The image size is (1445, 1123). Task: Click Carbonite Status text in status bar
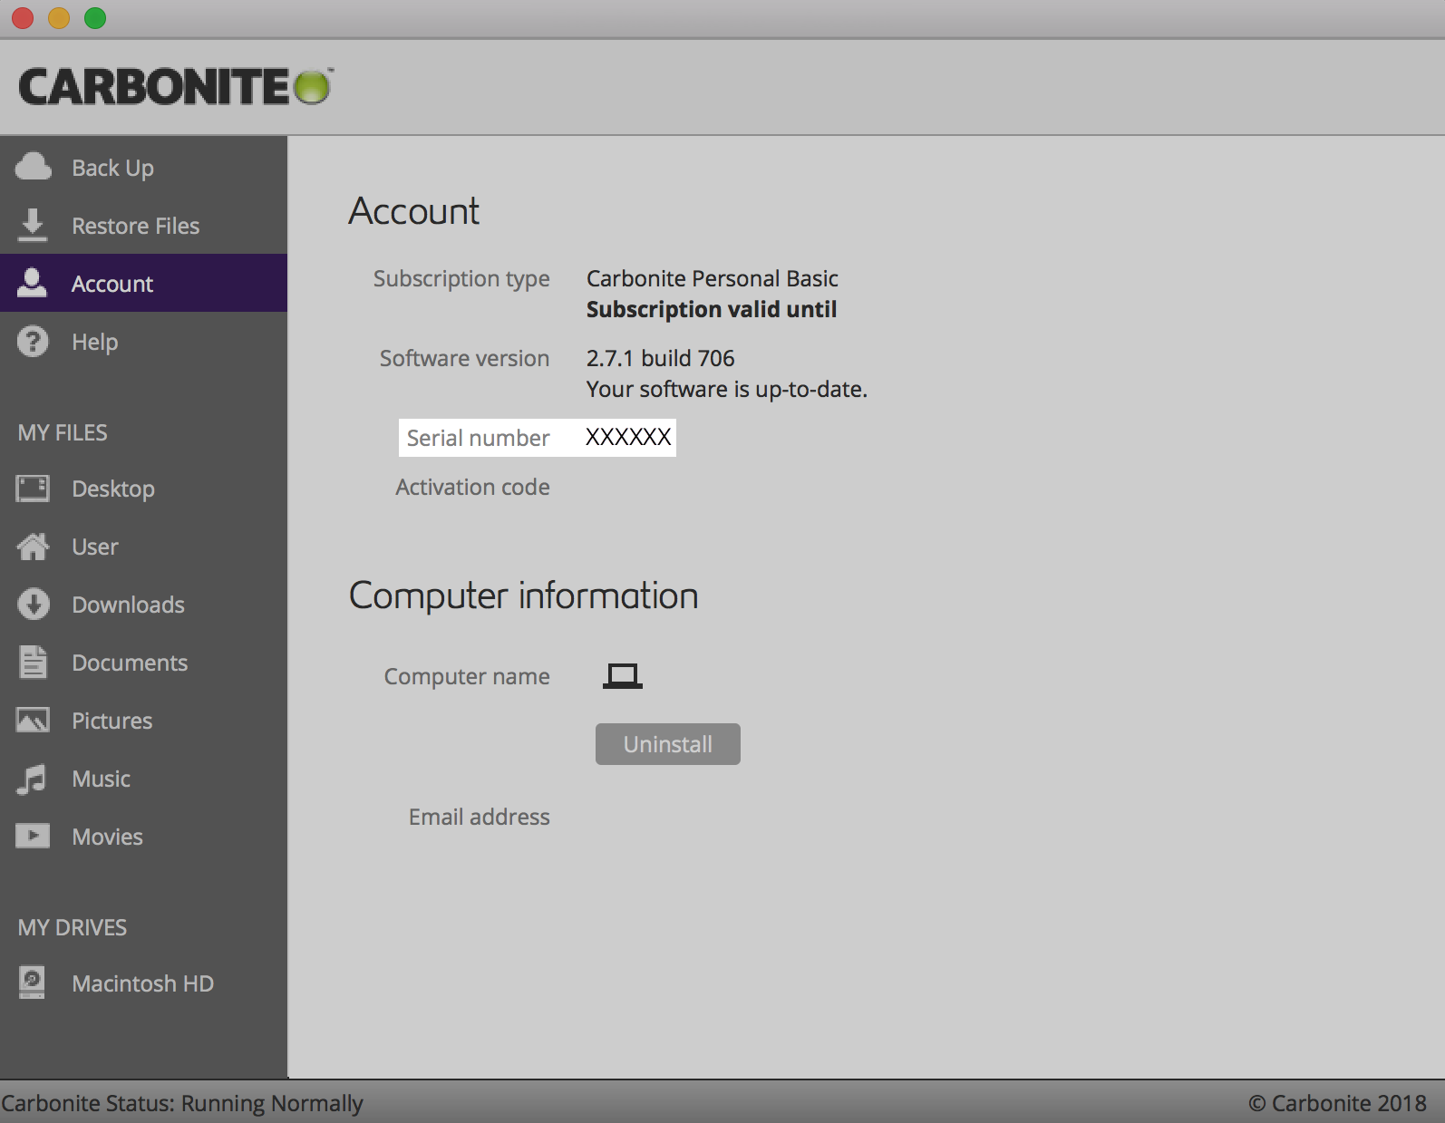tap(182, 1103)
